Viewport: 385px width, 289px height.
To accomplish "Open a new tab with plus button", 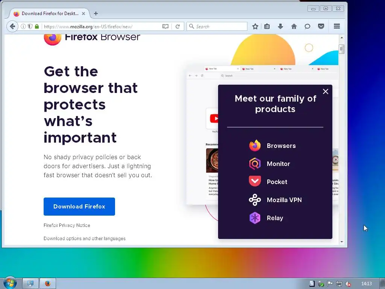I will (96, 14).
